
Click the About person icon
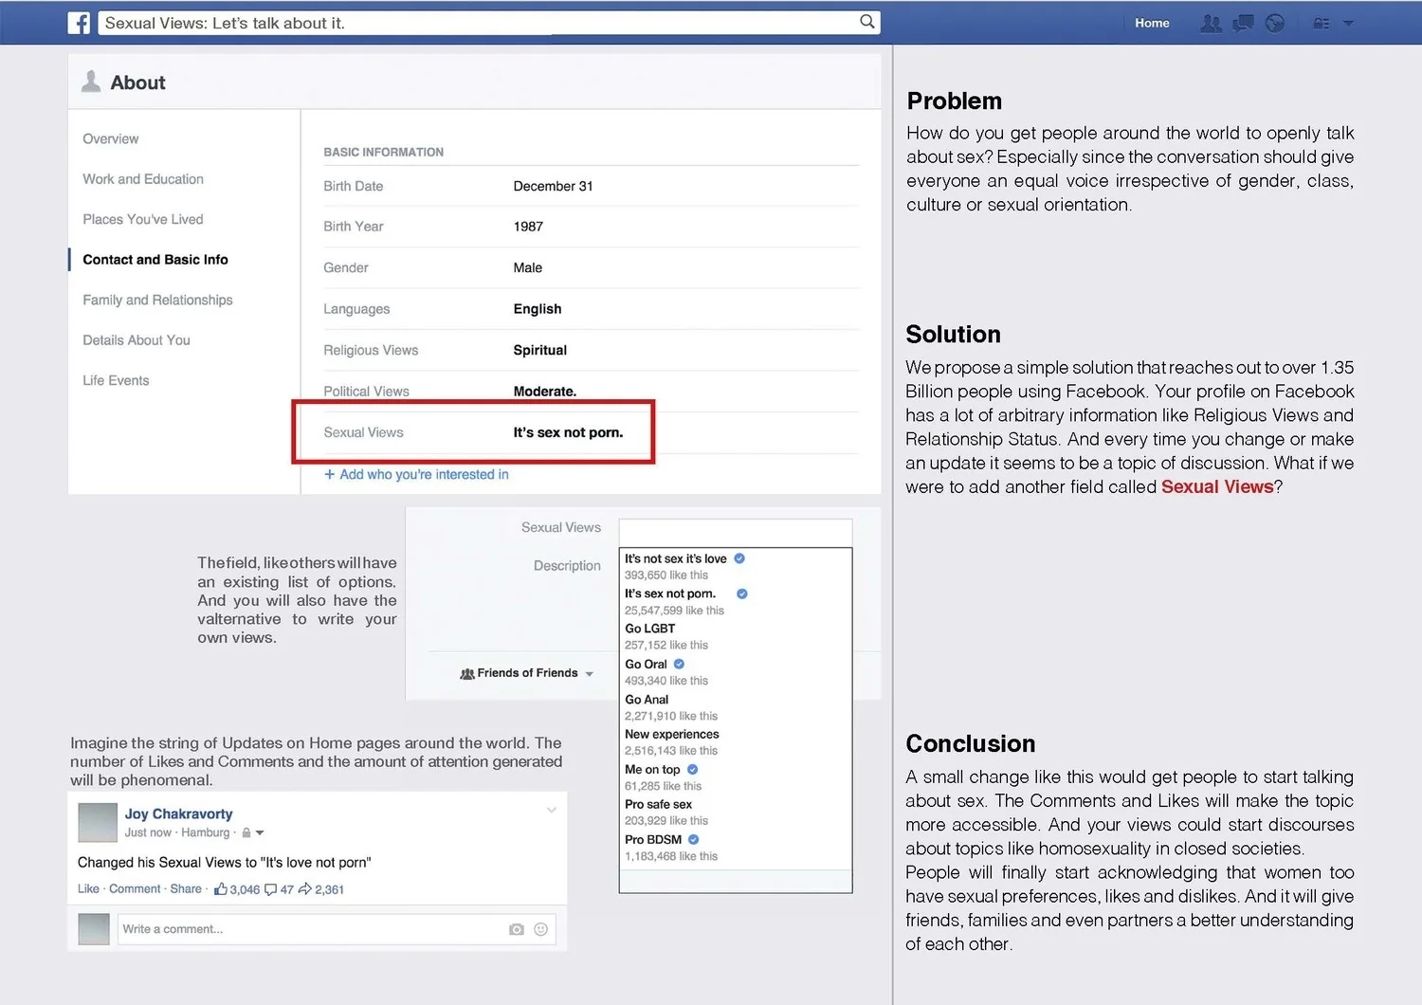coord(91,82)
